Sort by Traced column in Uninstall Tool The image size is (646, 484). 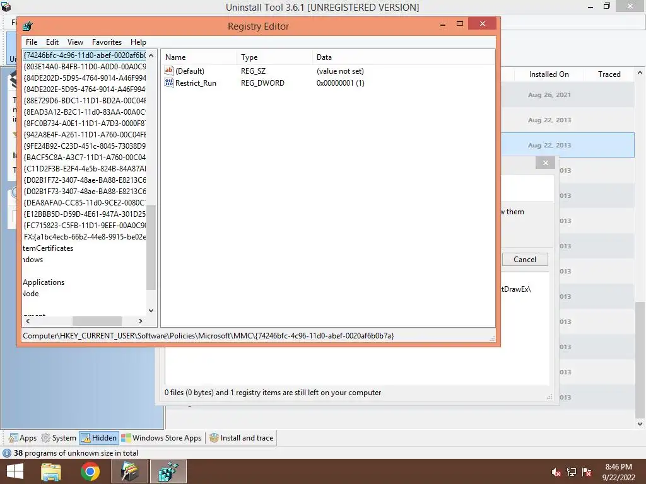pyautogui.click(x=609, y=74)
